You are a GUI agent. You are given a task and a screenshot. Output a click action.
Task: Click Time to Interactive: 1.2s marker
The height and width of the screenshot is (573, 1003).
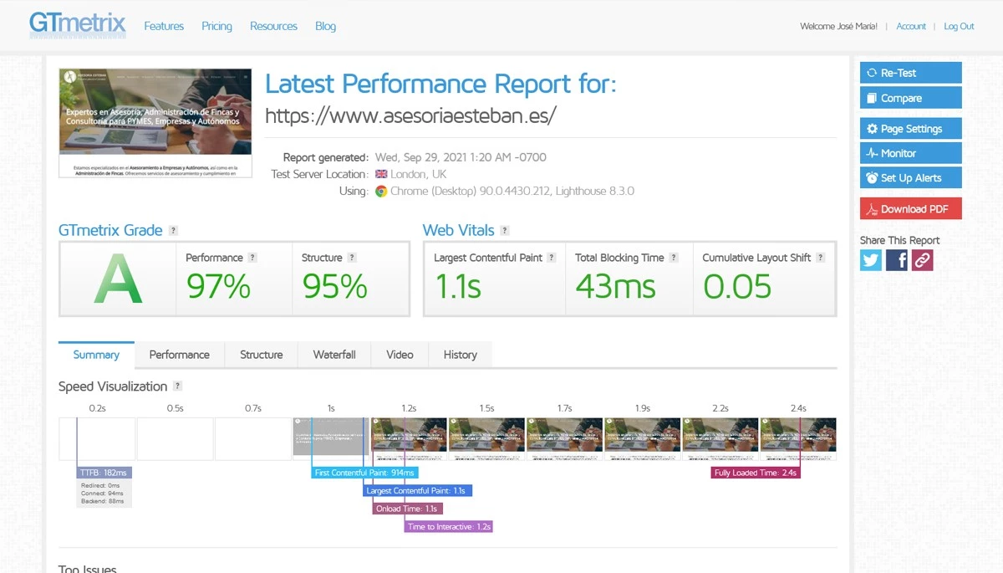[449, 527]
